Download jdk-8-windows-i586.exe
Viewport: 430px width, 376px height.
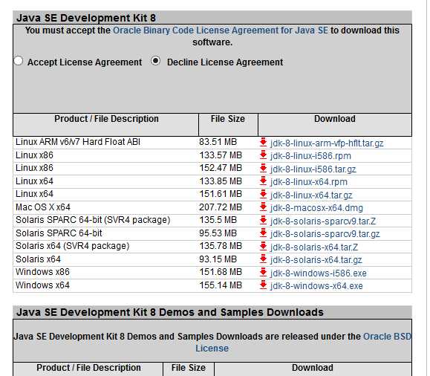pyautogui.click(x=318, y=273)
